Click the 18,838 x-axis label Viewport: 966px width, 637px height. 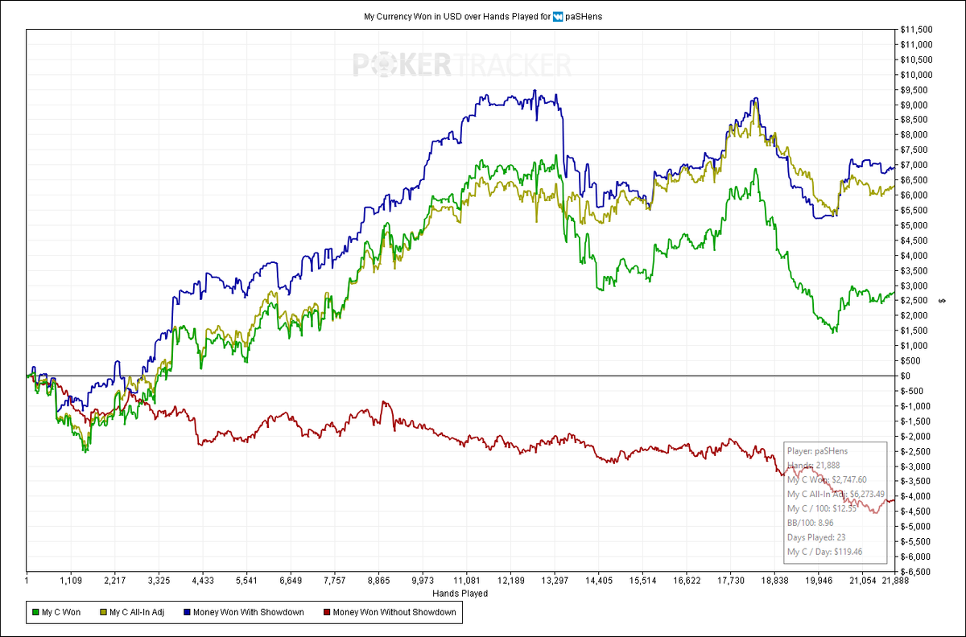coord(774,580)
